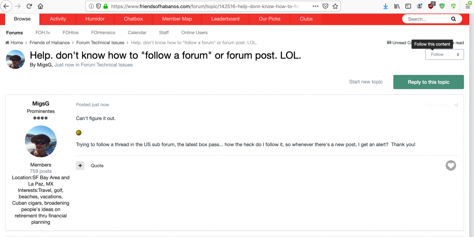The width and height of the screenshot is (474, 237).
Task: Go to the Chatbox tab
Action: (134, 19)
